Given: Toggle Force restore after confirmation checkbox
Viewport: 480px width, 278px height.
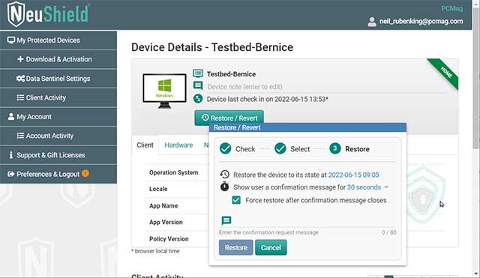Looking at the screenshot, I should tap(236, 200).
